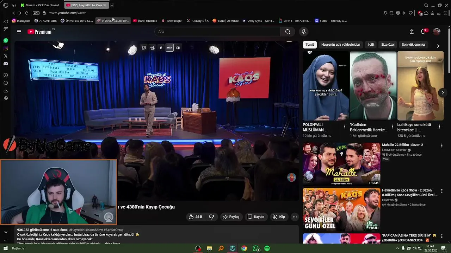
Task: Switch to Stream - Kick Dashboard tab
Action: pyautogui.click(x=40, y=5)
